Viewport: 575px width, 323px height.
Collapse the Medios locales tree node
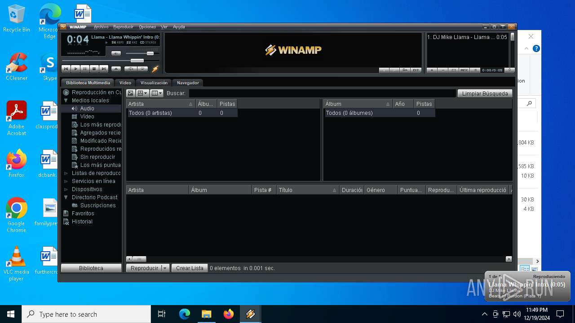pyautogui.click(x=66, y=100)
